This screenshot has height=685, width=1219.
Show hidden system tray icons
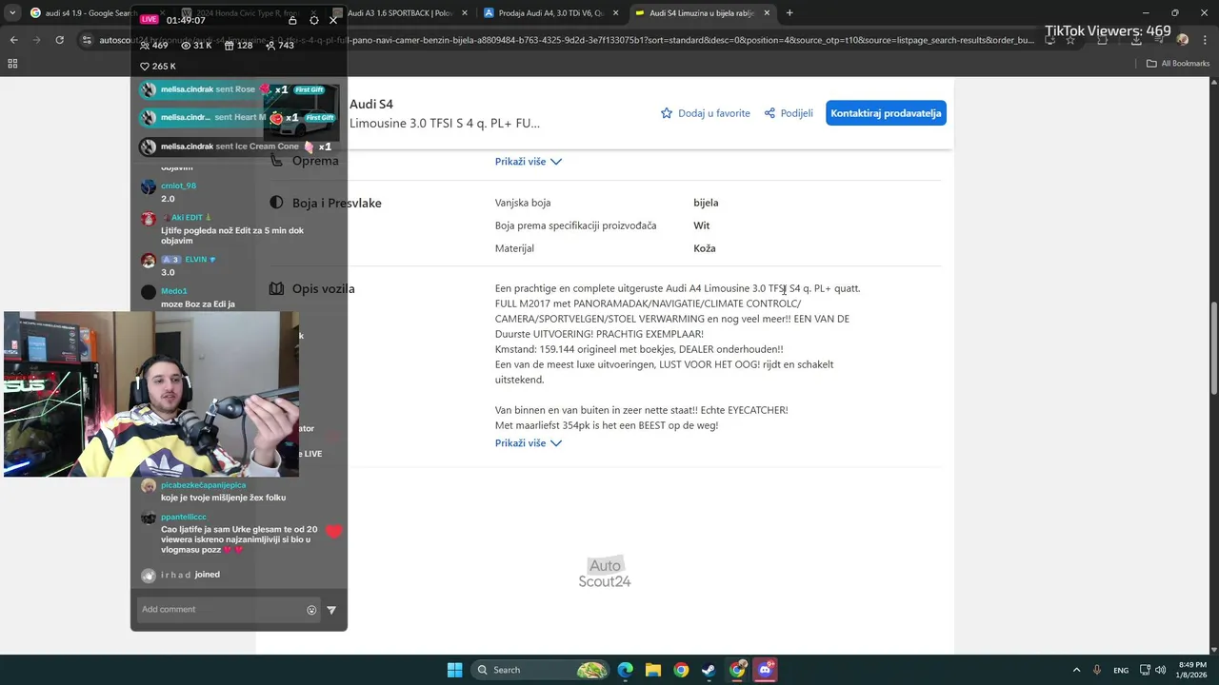(x=1076, y=670)
